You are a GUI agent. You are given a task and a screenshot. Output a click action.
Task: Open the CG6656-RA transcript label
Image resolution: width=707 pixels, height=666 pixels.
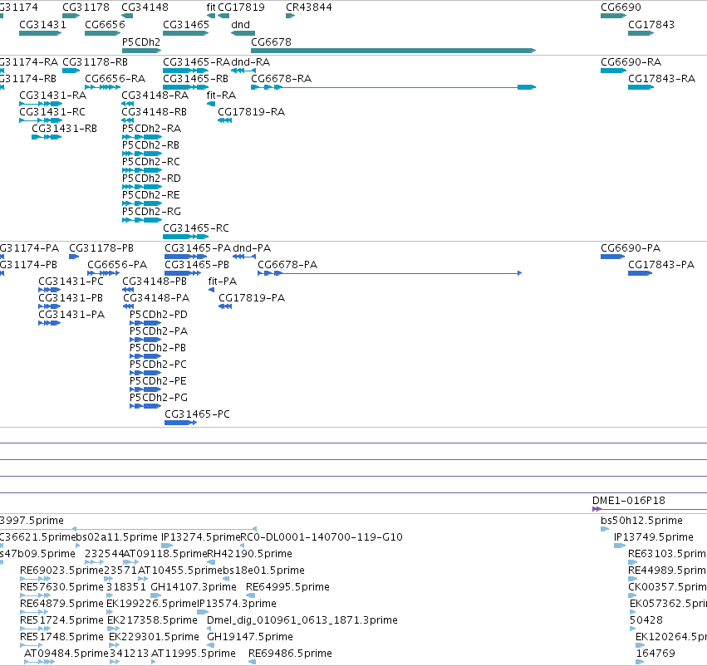point(115,79)
